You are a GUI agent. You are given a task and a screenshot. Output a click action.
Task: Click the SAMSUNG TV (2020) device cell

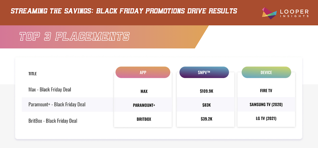click(266, 105)
